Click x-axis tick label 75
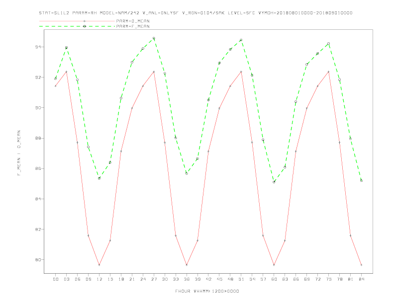The width and height of the screenshot is (394, 304). (329, 279)
